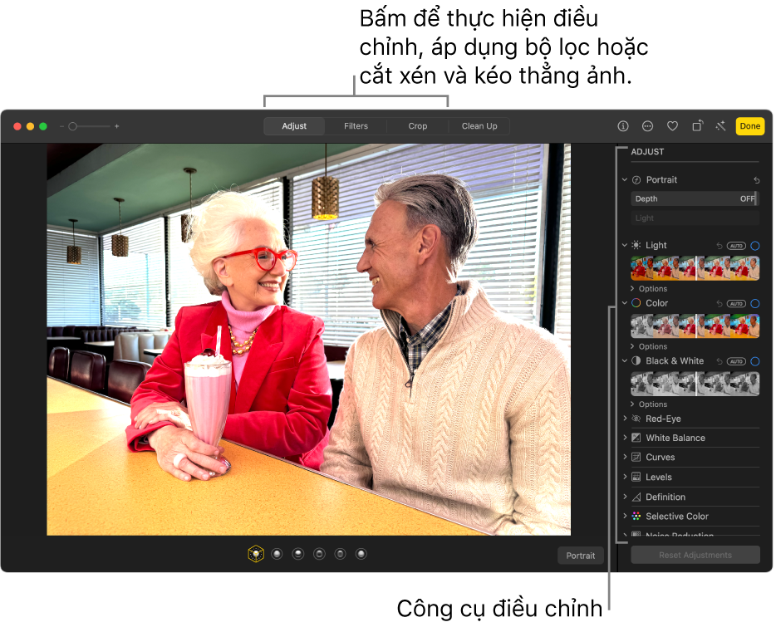This screenshot has width=776, height=627.
Task: Expand the Curves section
Action: pos(625,457)
